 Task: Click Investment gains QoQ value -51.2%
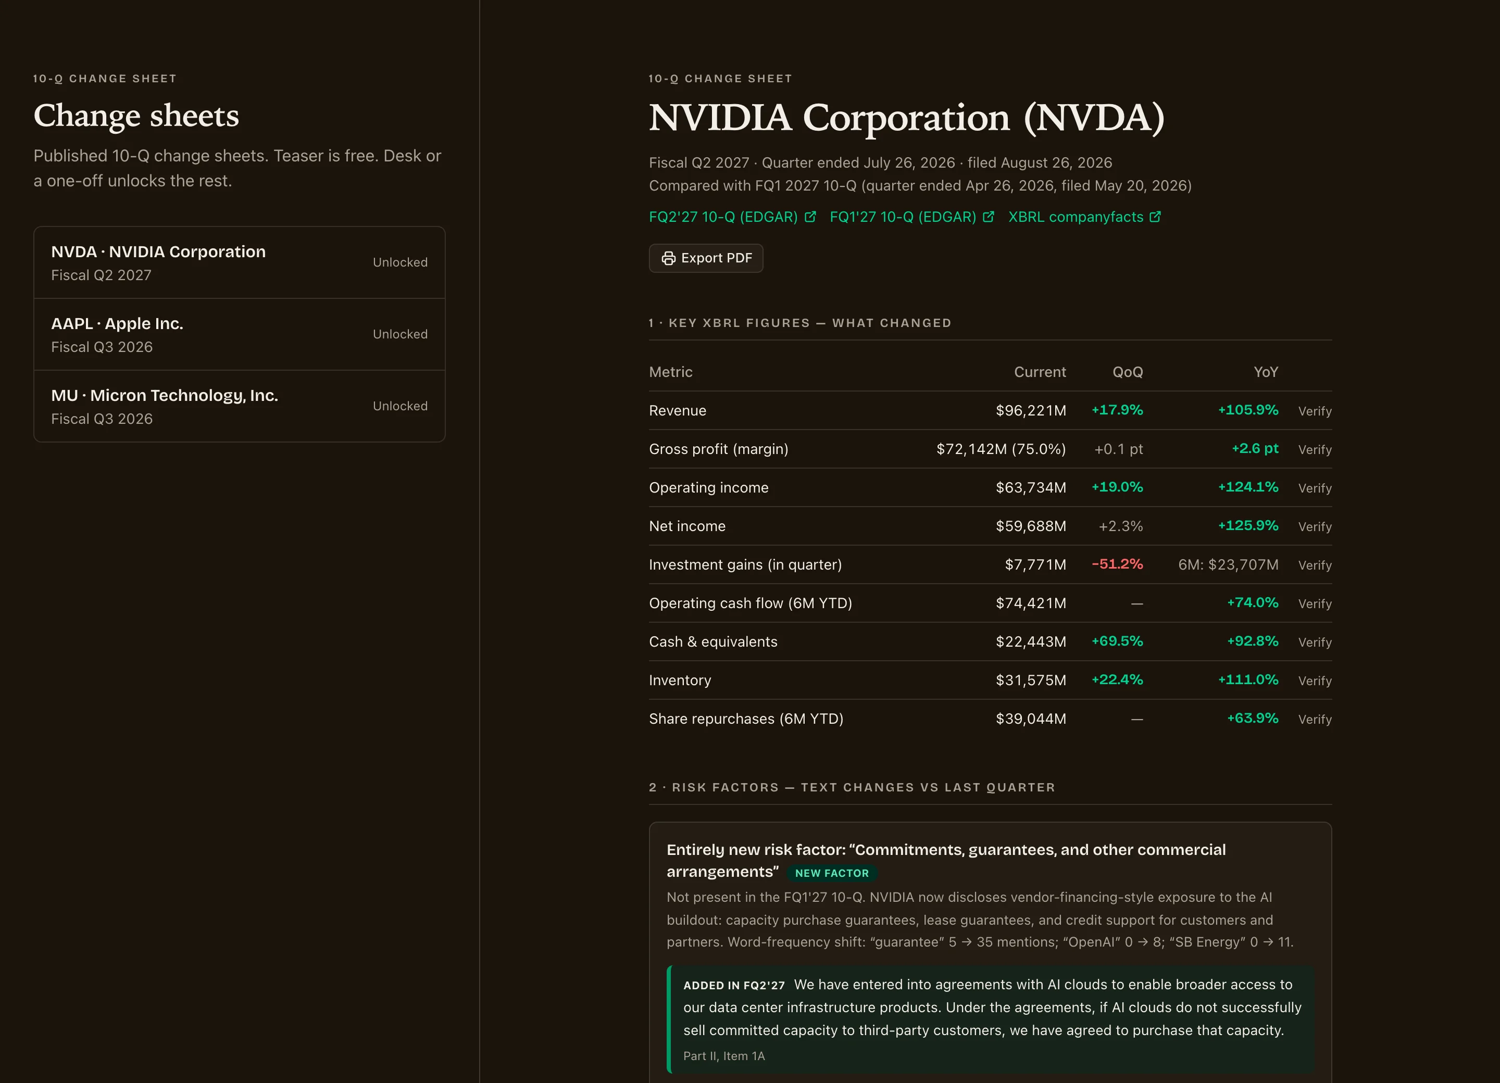[x=1117, y=564]
